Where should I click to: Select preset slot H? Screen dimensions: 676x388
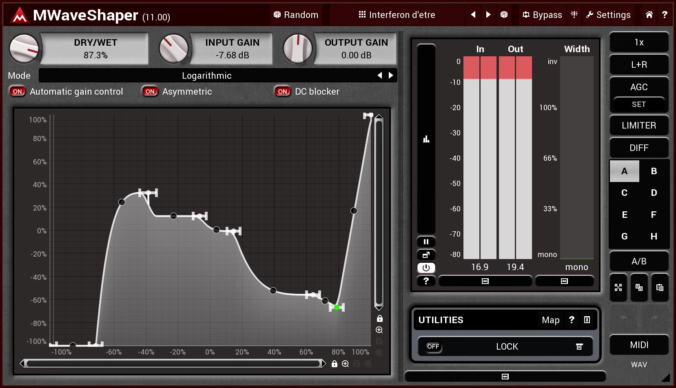tap(654, 236)
